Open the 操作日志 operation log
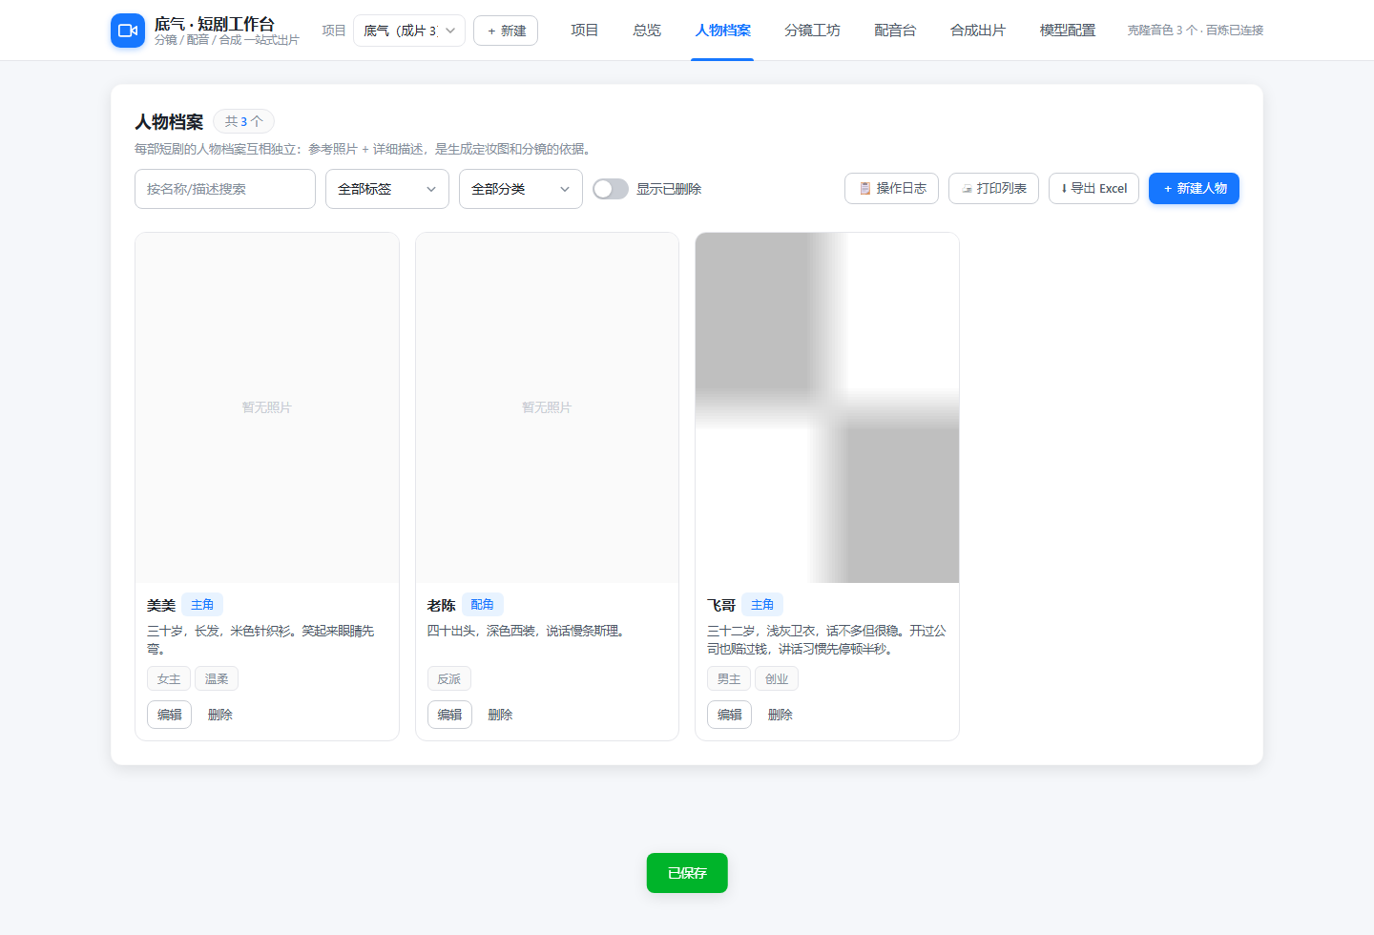This screenshot has width=1374, height=935. [891, 188]
